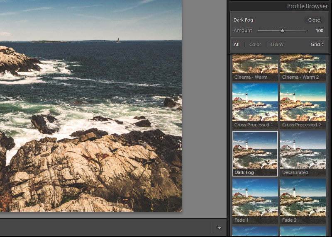
Task: Adjust the Amount slider handle
Action: point(282,31)
